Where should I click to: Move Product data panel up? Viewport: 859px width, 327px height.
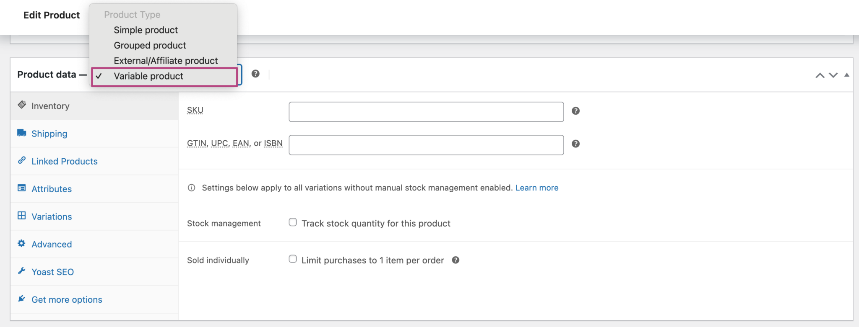[x=820, y=75]
